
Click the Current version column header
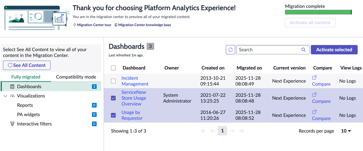[289, 68]
